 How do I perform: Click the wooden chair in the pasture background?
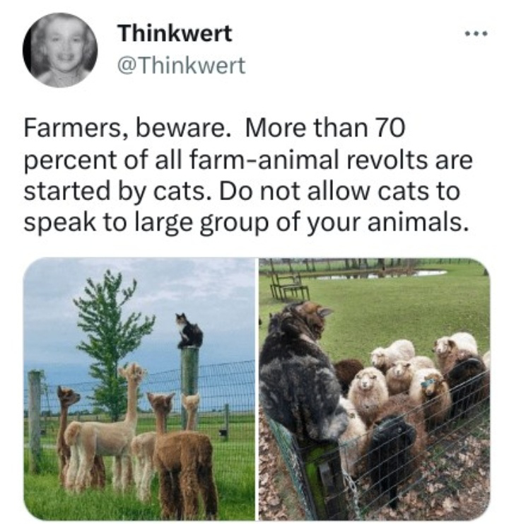tap(289, 286)
